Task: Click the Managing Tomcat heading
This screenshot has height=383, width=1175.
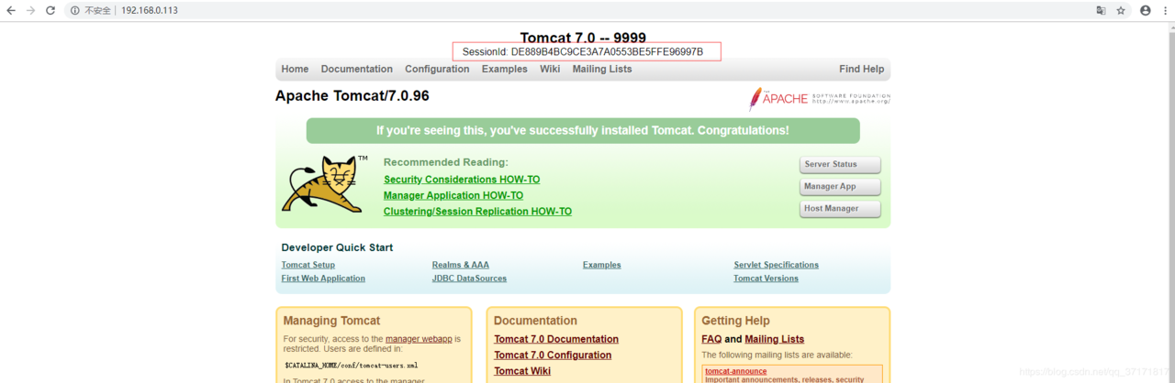Action: (331, 321)
